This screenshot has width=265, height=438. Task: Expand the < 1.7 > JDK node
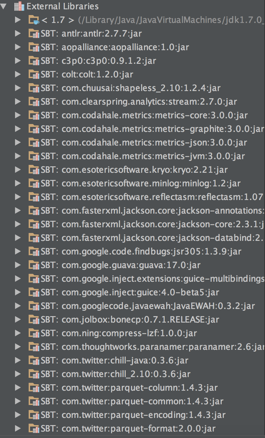pyautogui.click(x=18, y=20)
